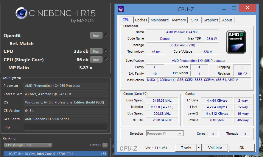Toggle the CPU (Single Core) test checkbox
Image resolution: width=263 pixels, height=157 pixels.
(x=106, y=59)
